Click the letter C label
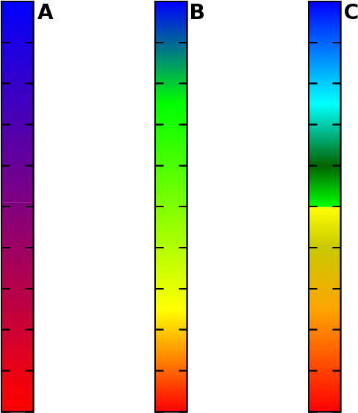 pyautogui.click(x=351, y=12)
